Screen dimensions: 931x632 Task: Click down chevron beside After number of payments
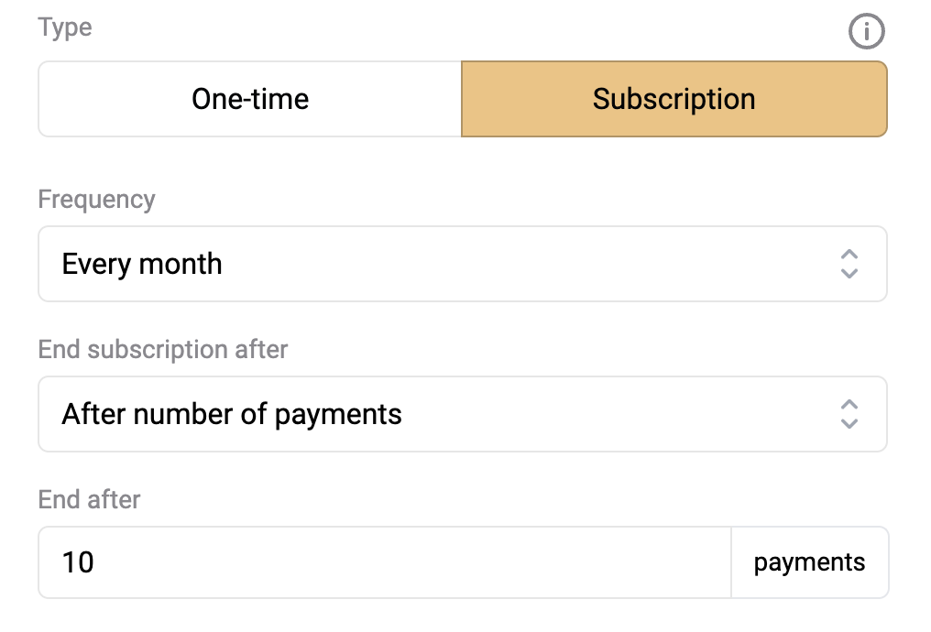pyautogui.click(x=849, y=423)
